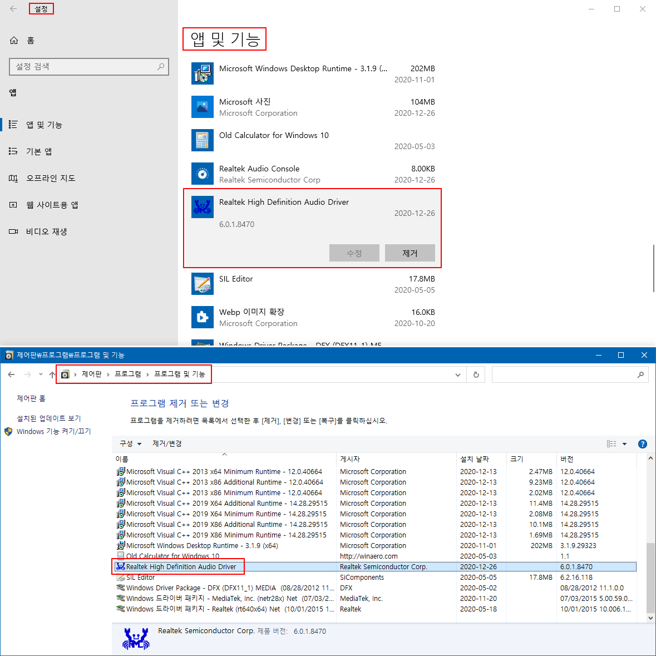Image resolution: width=656 pixels, height=656 pixels.
Task: Sort by 크기 column header
Action: [x=531, y=459]
